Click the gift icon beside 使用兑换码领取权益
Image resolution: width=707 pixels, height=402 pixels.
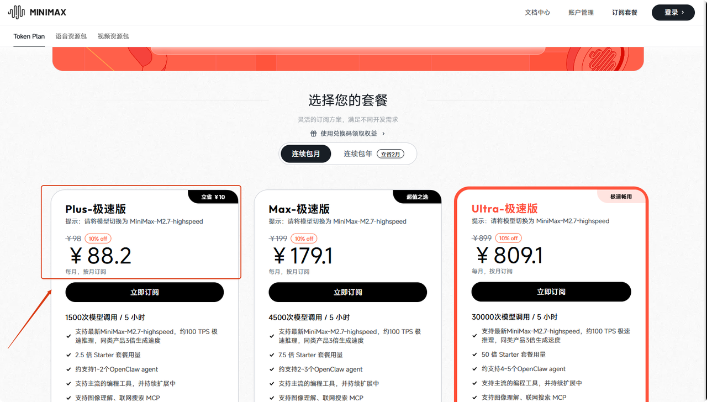(x=314, y=134)
